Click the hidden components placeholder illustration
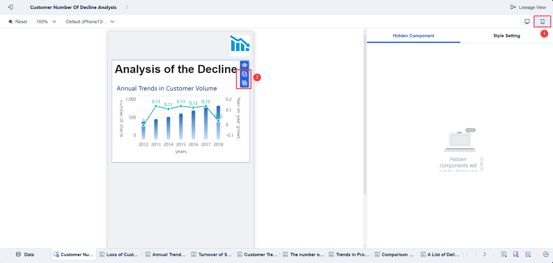Screen dimensions: 553x263 [460, 140]
